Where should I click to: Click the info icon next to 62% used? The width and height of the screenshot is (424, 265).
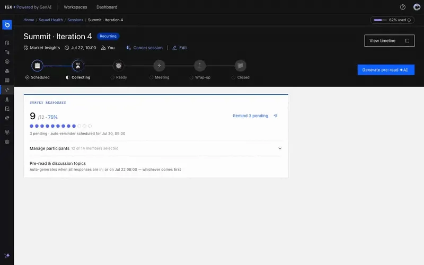(409, 20)
